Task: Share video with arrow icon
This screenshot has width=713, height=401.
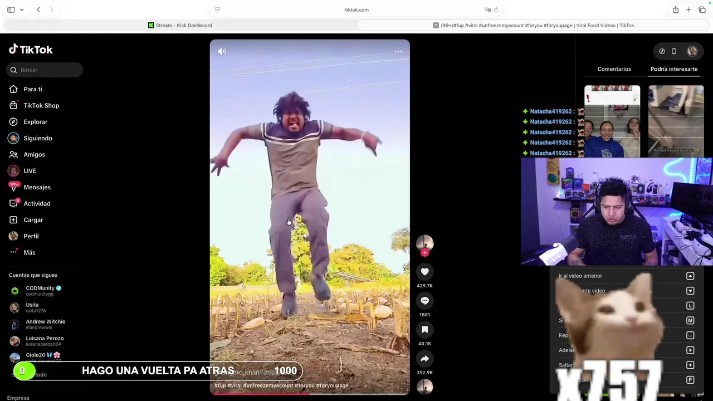Action: click(x=424, y=359)
